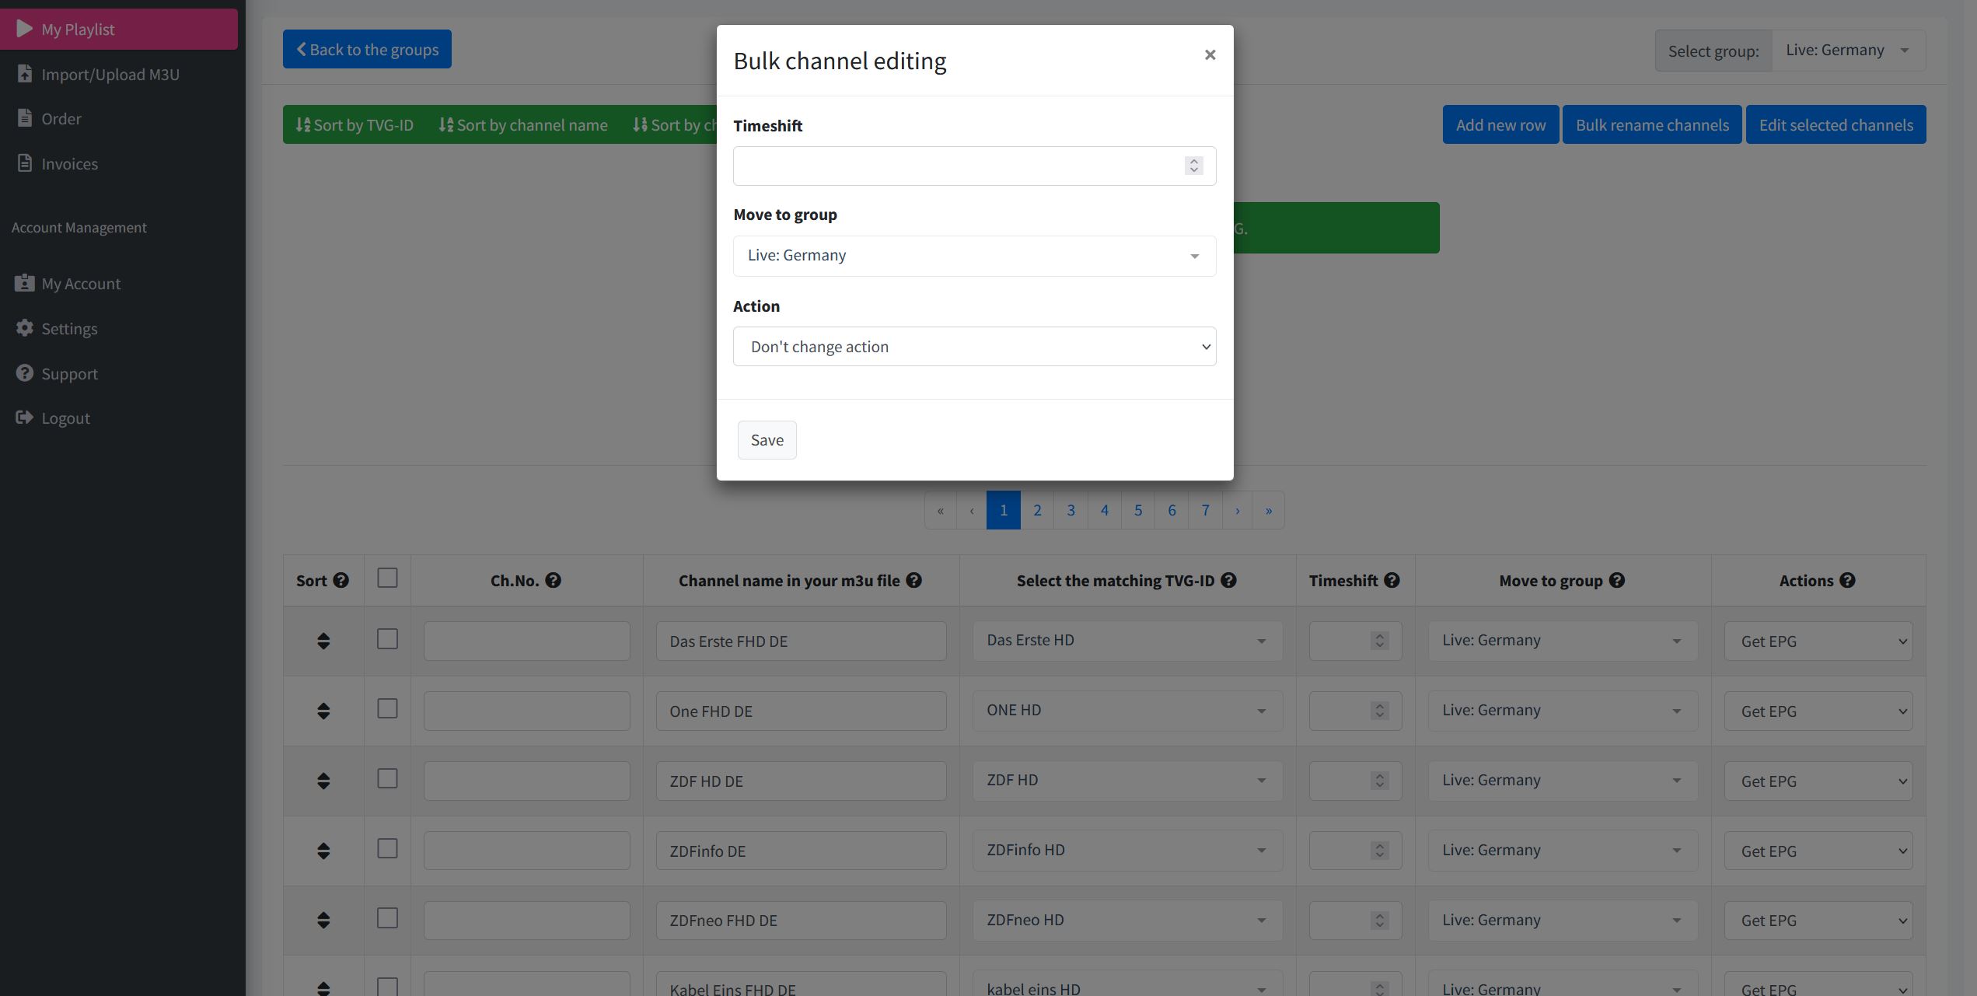Open Settings from the sidebar
Image resolution: width=1977 pixels, height=996 pixels.
tap(69, 328)
